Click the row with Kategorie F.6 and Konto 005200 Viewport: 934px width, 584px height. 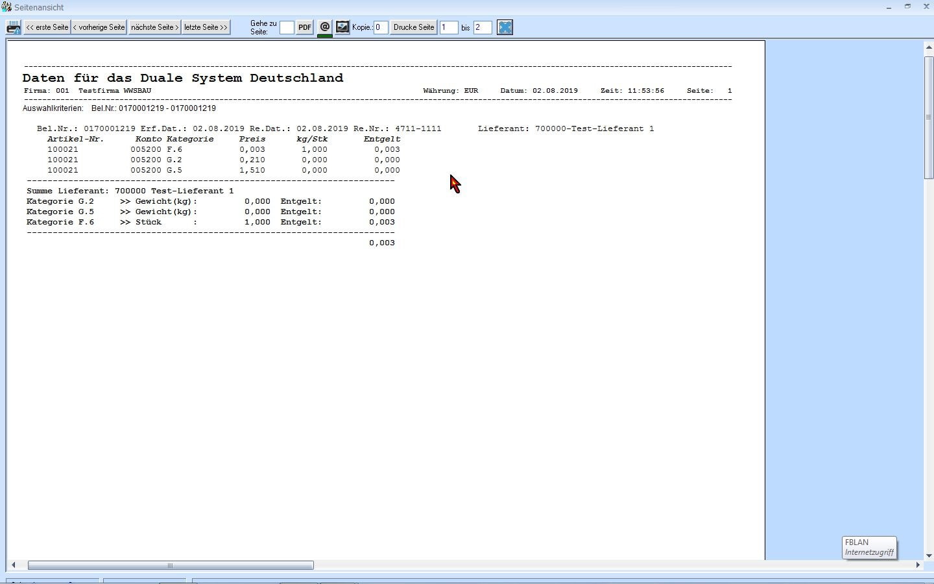(x=224, y=149)
